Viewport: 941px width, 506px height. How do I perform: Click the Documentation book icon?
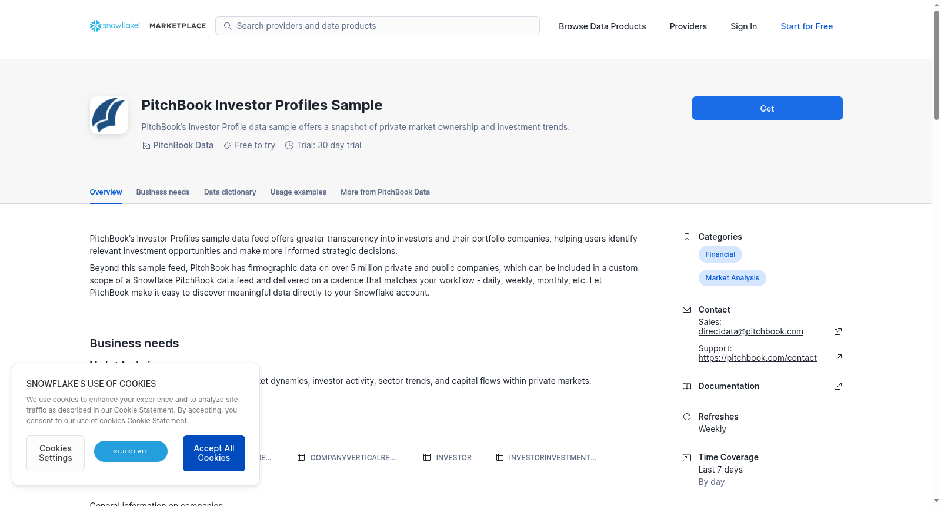(687, 386)
